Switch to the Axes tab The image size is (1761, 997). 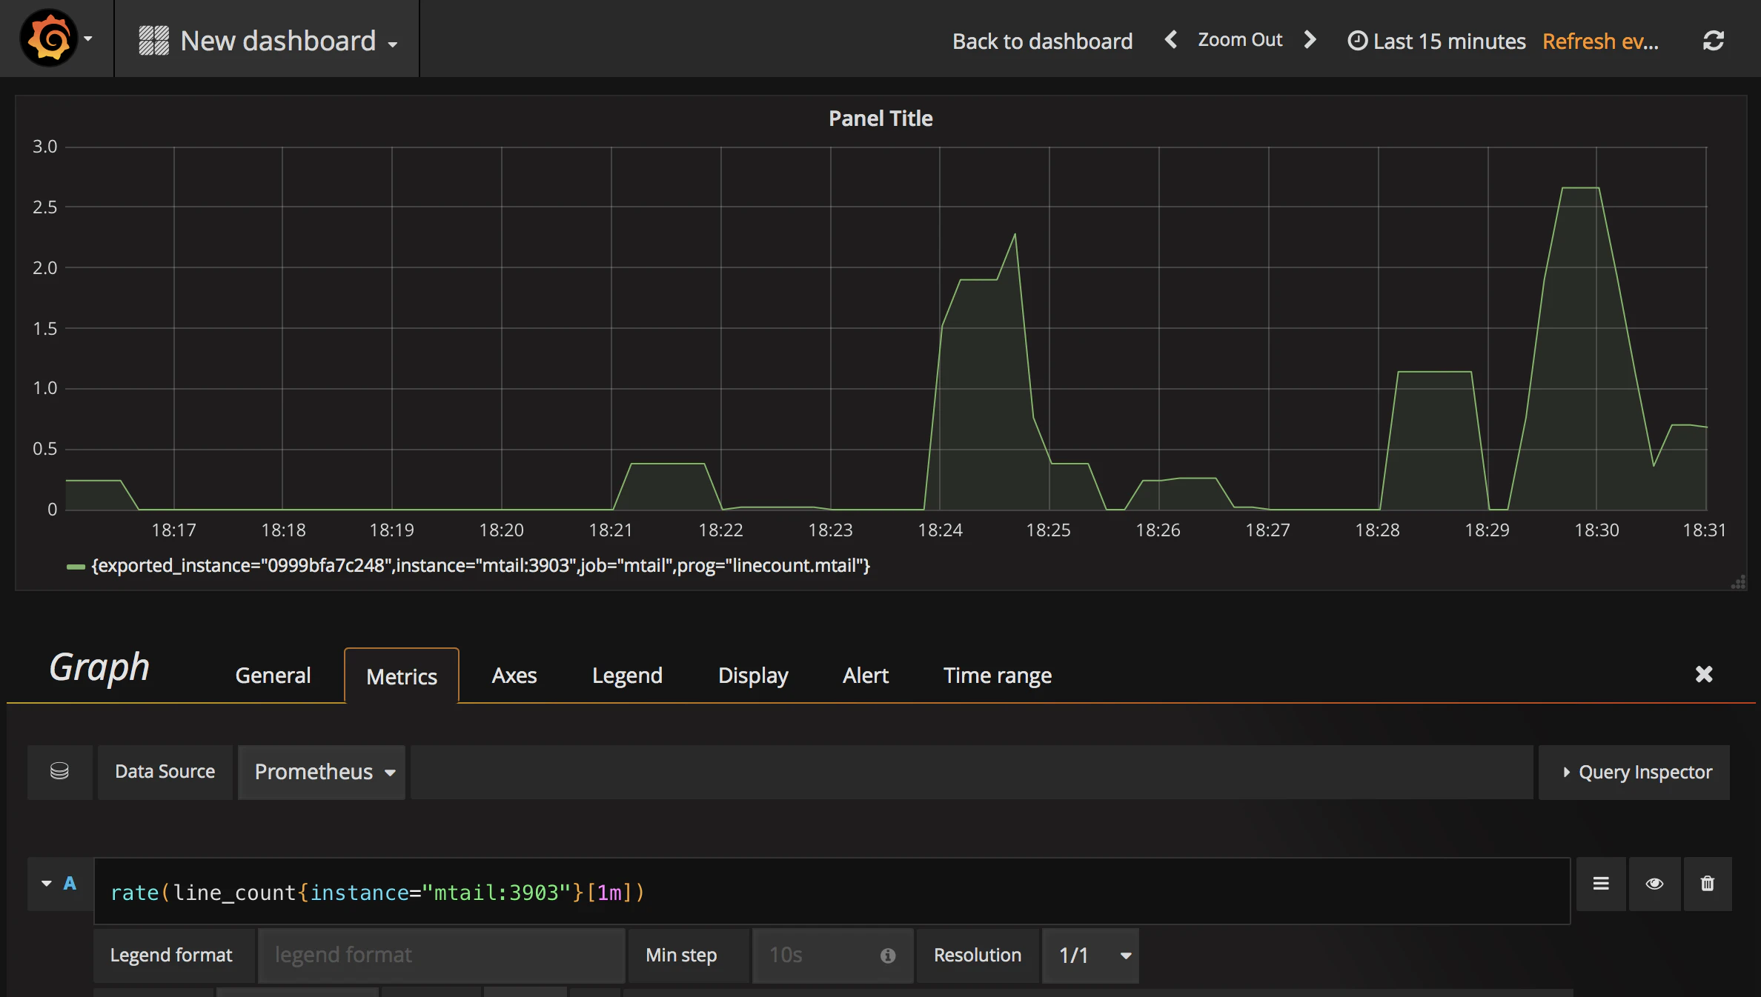pos(514,676)
